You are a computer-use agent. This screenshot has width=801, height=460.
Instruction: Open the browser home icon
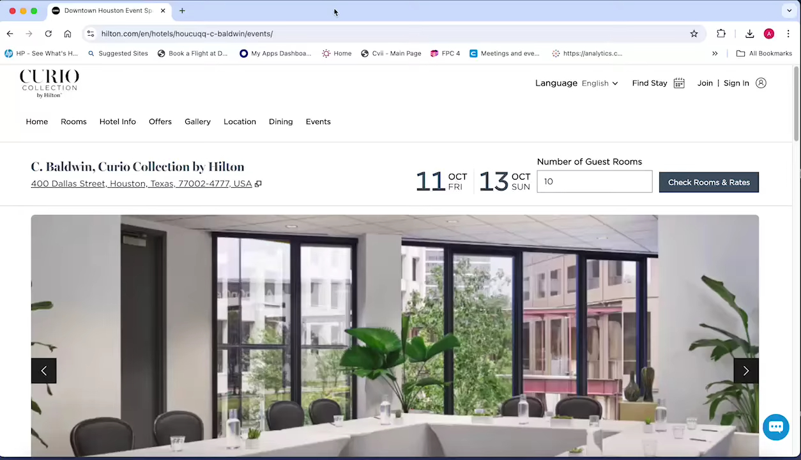tap(67, 34)
